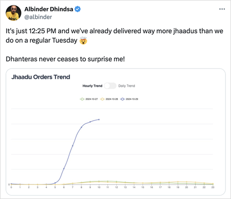The image size is (231, 199).
Task: Open the @albinder handle link
Action: tap(38, 17)
